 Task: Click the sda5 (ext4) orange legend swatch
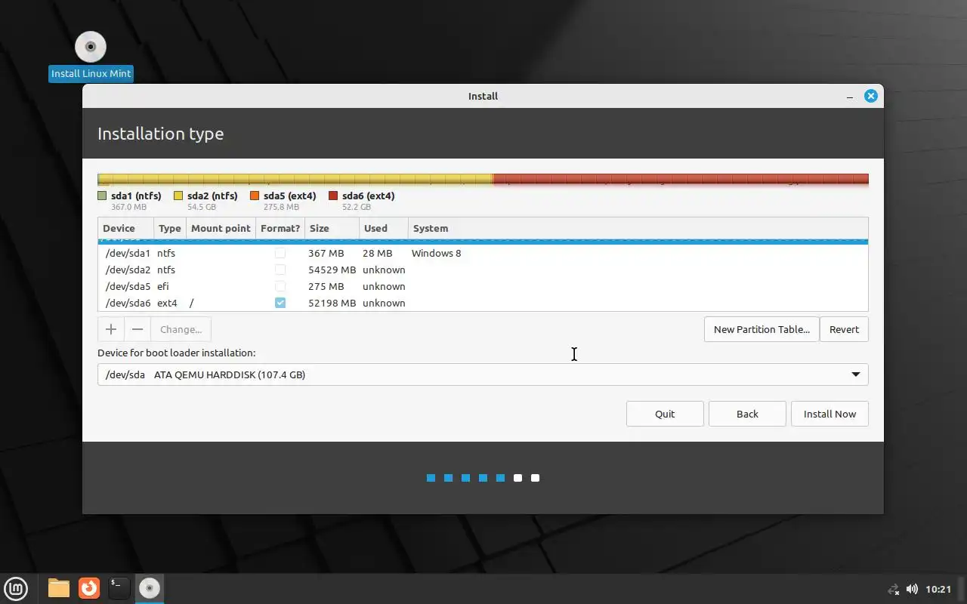pyautogui.click(x=255, y=196)
